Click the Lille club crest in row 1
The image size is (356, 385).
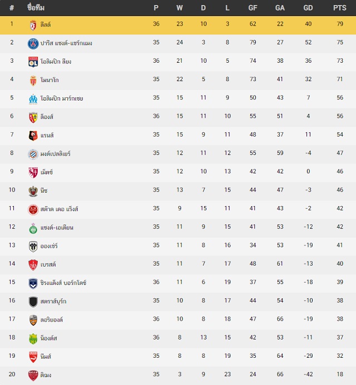pyautogui.click(x=33, y=25)
